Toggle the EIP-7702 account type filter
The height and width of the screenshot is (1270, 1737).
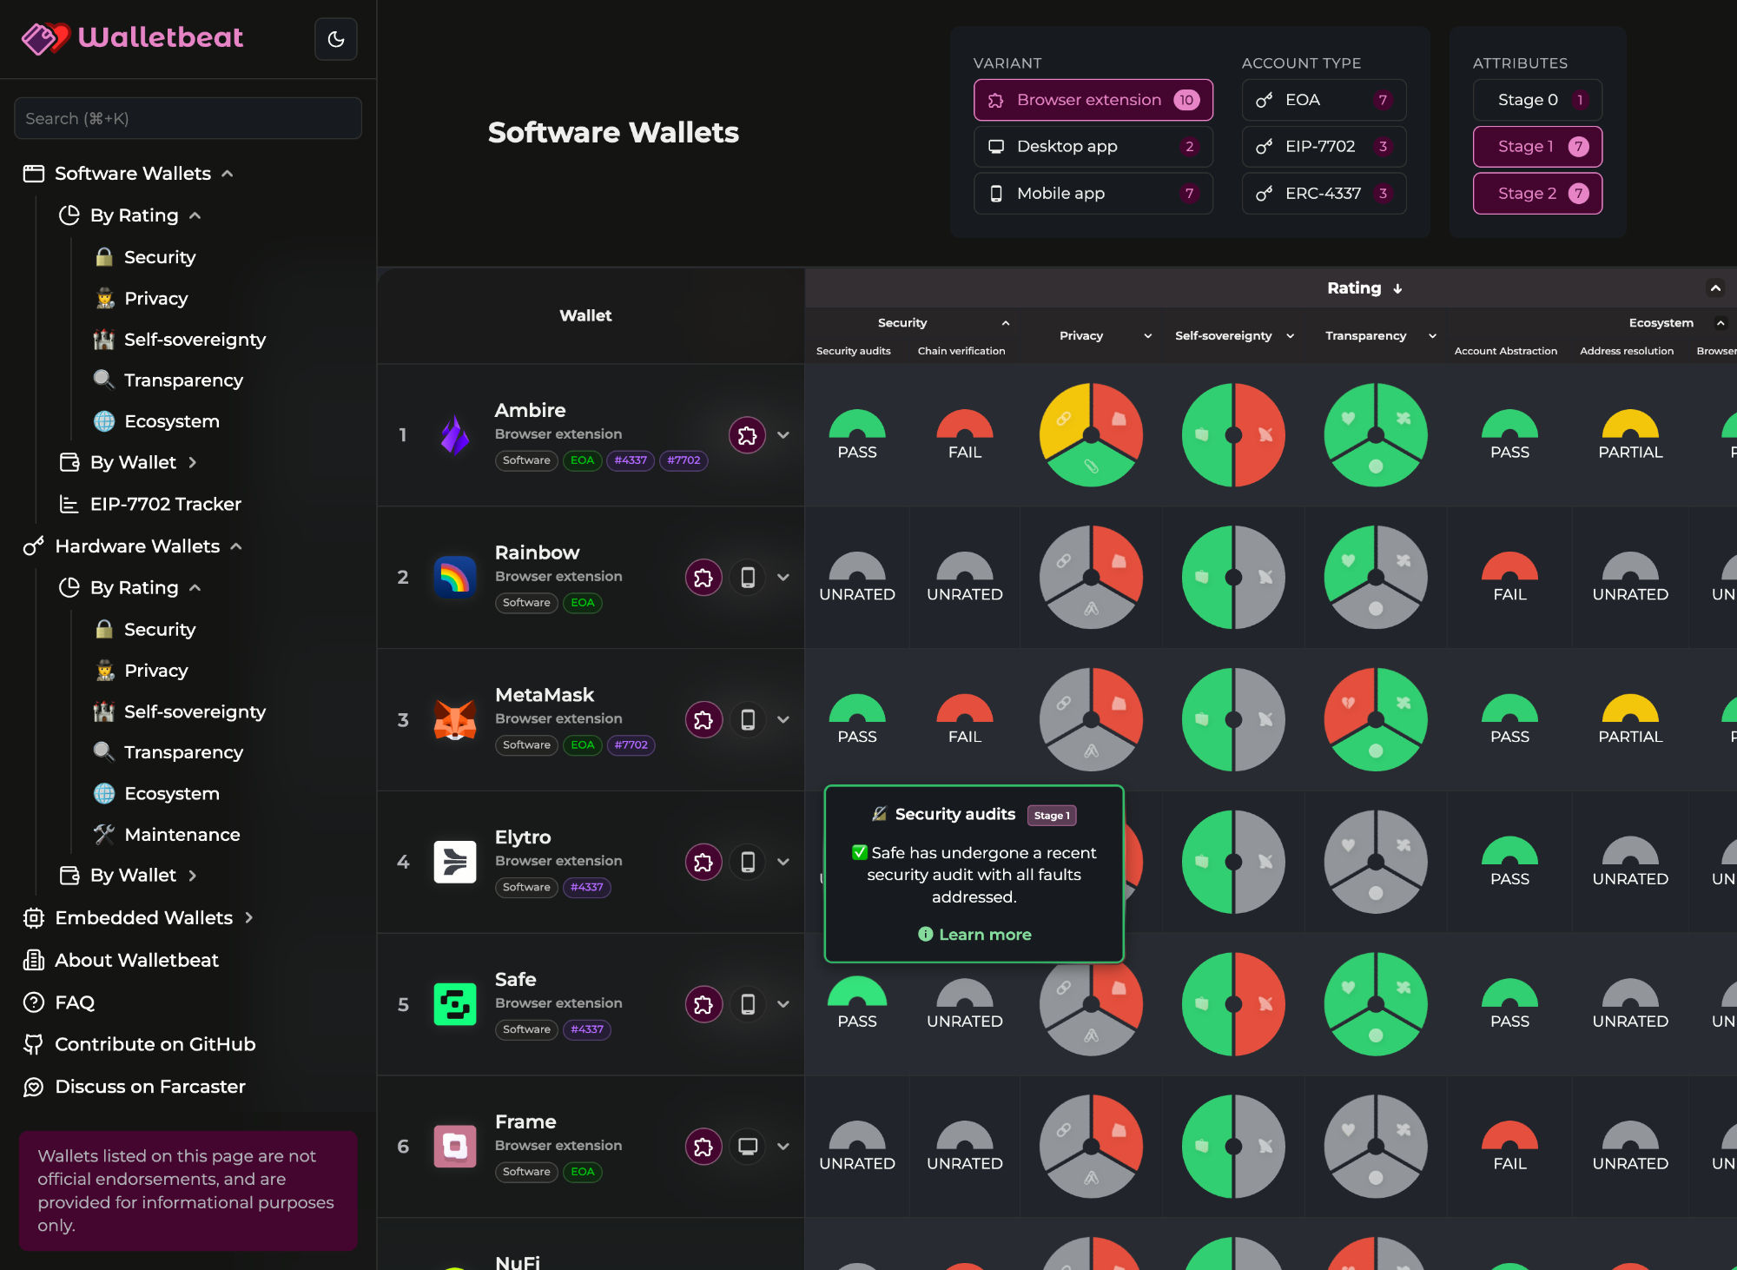click(x=1324, y=147)
